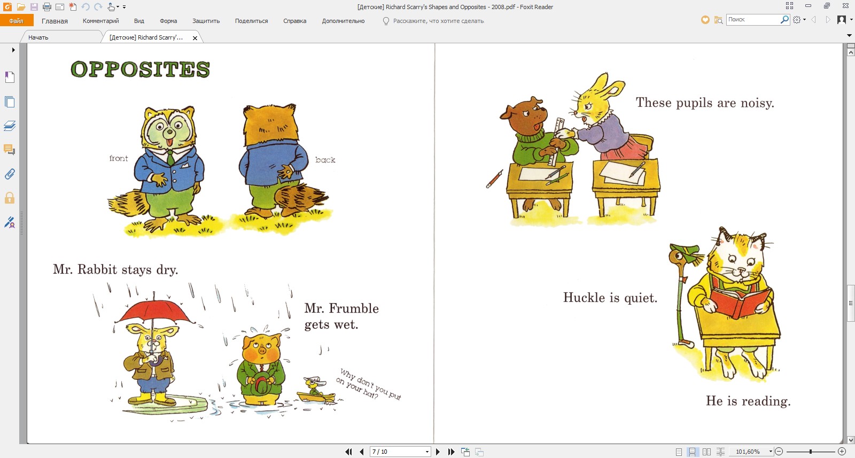Switch to continuous facing view mode
Screen dimensions: 855x458
[720, 452]
